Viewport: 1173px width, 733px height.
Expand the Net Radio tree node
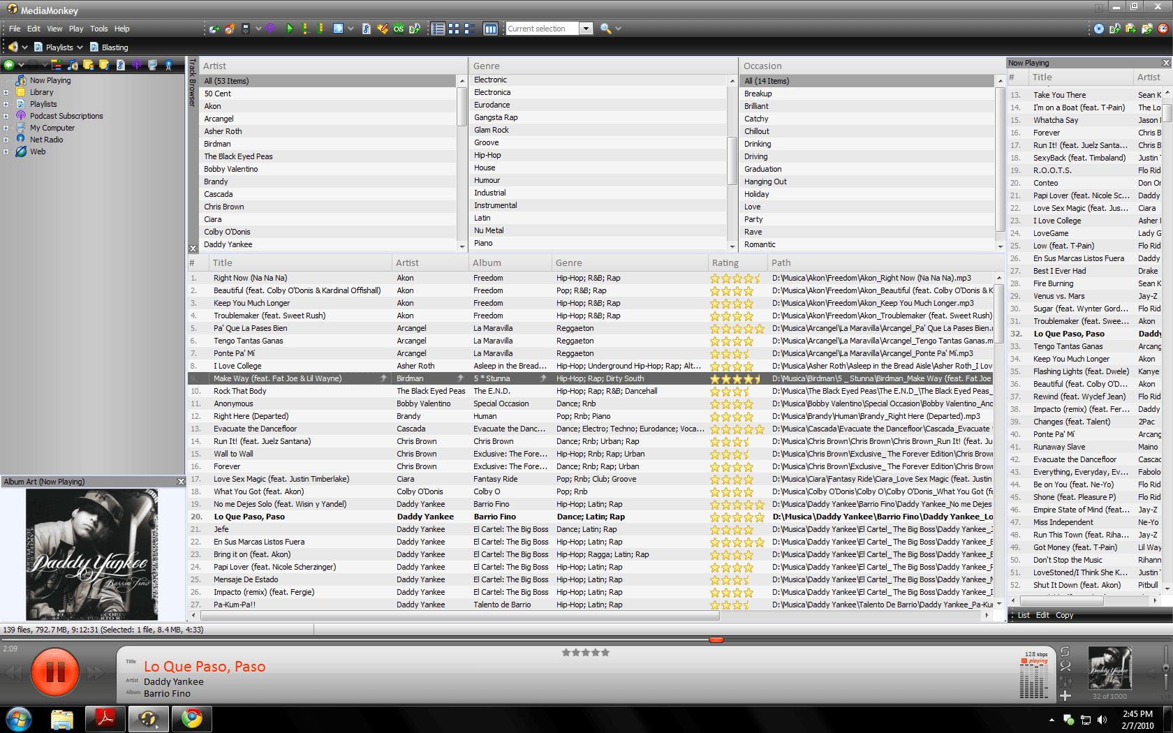pos(6,140)
